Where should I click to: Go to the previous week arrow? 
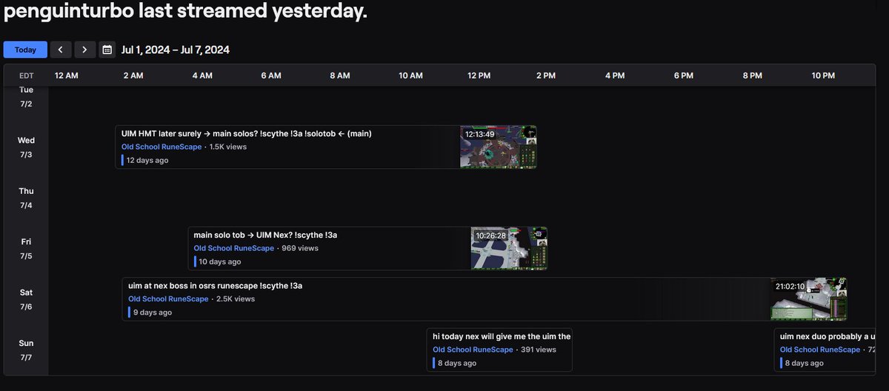(60, 50)
